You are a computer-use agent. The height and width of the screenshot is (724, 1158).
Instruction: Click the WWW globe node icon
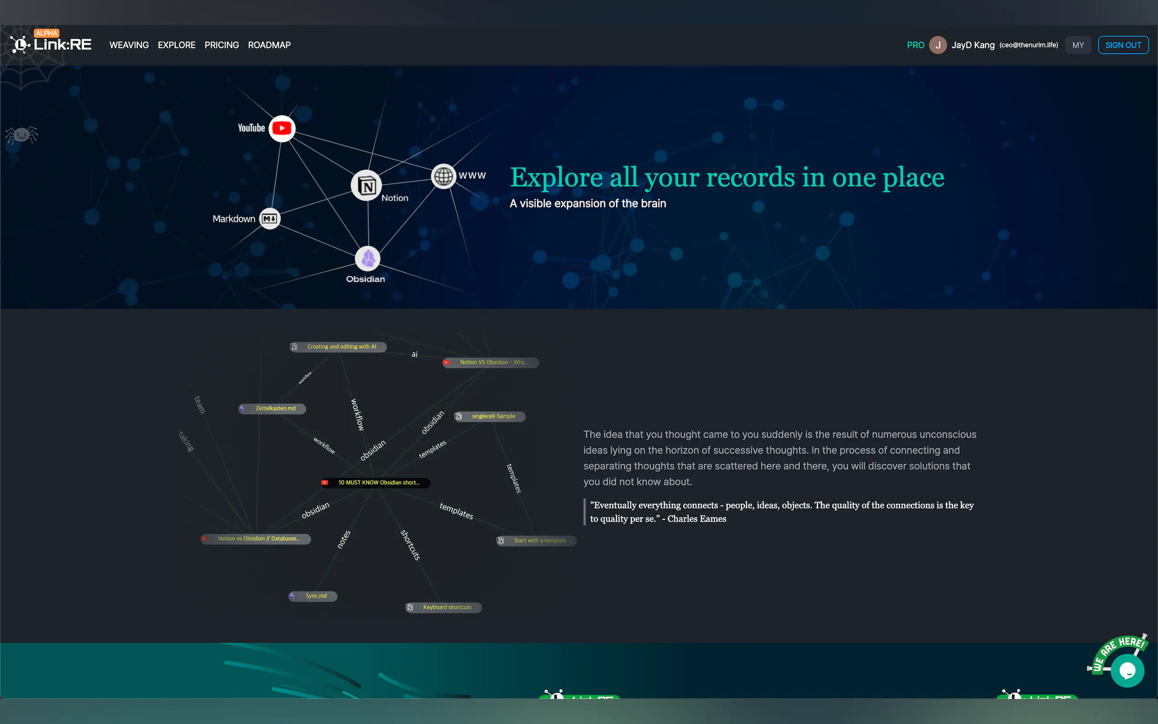coord(443,176)
